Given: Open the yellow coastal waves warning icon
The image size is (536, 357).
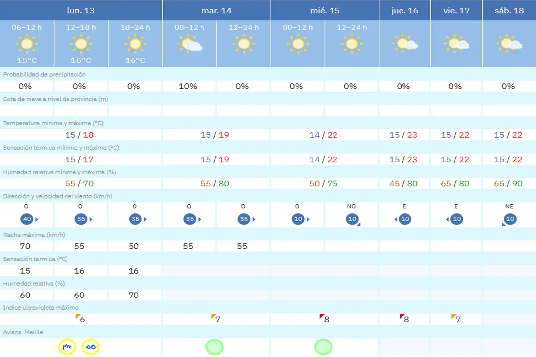Looking at the screenshot, I should pyautogui.click(x=91, y=347).
